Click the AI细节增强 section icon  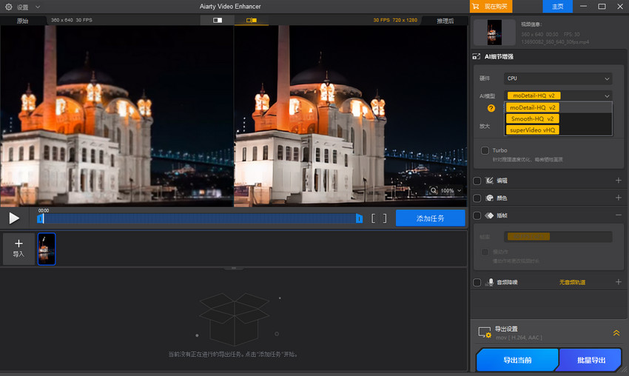coord(477,56)
